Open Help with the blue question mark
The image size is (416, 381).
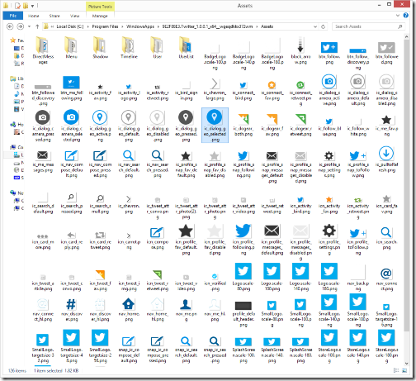pos(406,16)
